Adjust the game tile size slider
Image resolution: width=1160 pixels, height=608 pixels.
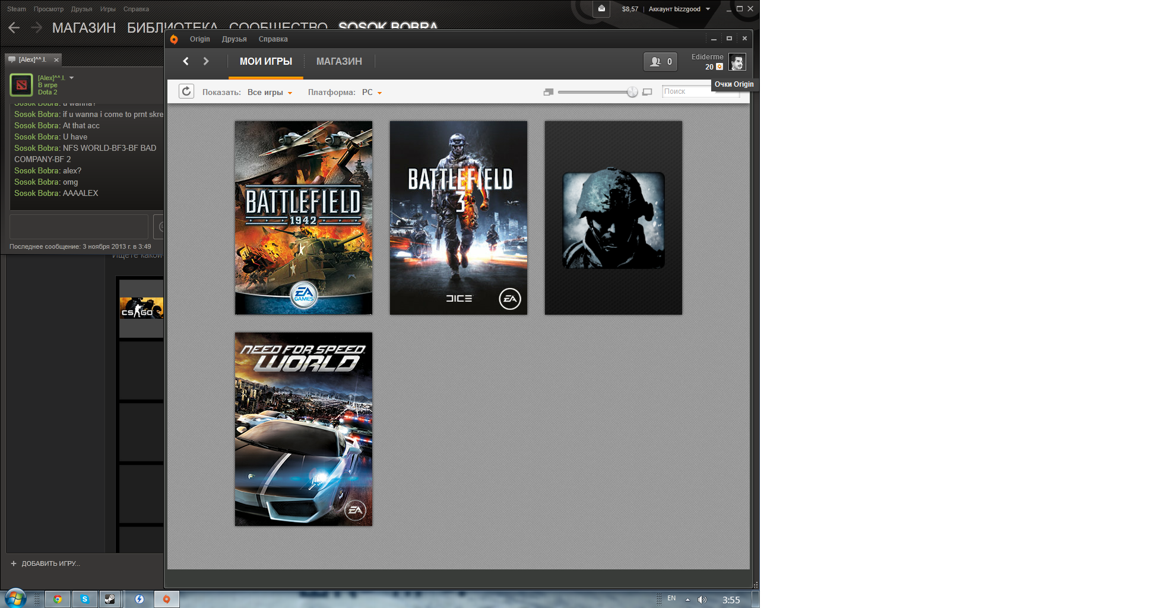click(632, 92)
